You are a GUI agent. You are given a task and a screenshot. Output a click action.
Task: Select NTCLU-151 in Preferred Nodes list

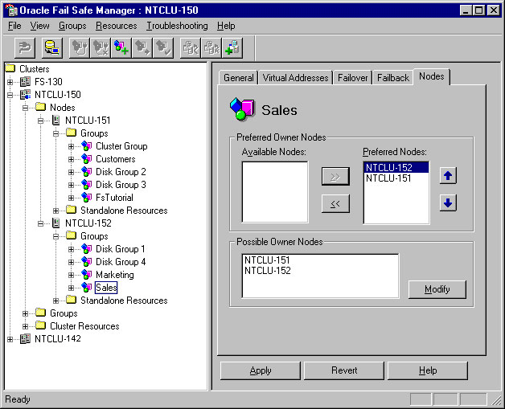[396, 178]
